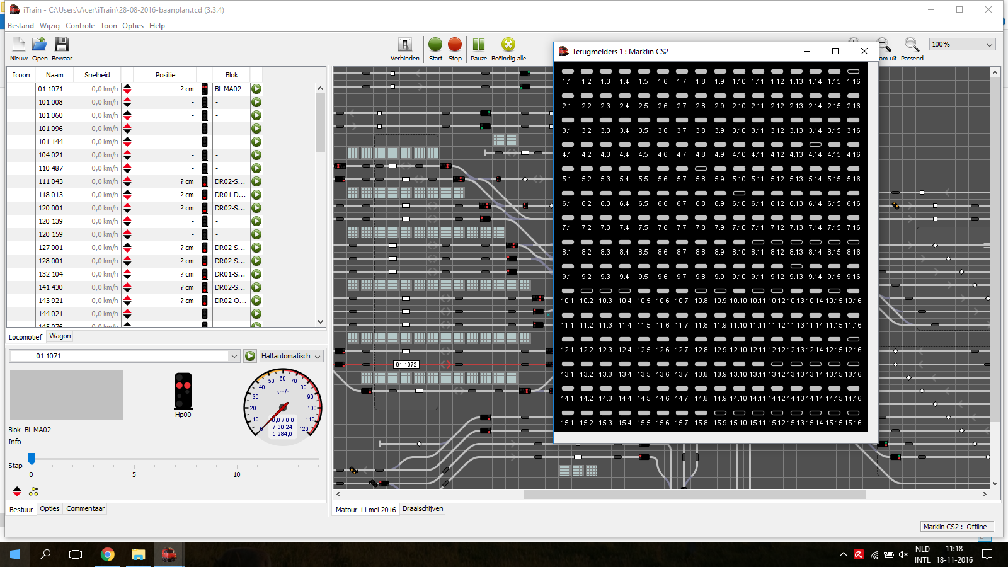Toggle feedback sensor 8.12
This screenshot has height=567, width=1008.
pos(777,242)
